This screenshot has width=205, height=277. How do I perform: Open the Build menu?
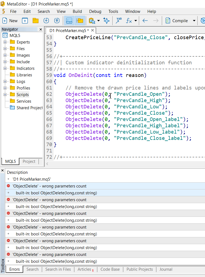click(77, 11)
